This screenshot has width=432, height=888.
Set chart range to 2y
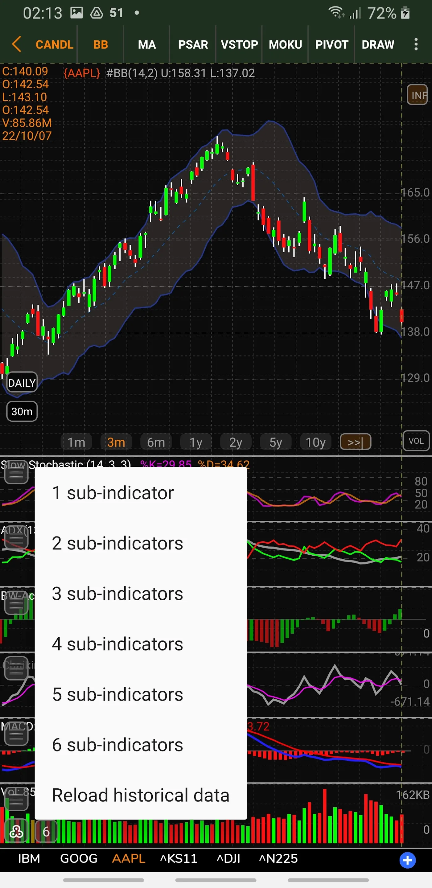click(236, 442)
